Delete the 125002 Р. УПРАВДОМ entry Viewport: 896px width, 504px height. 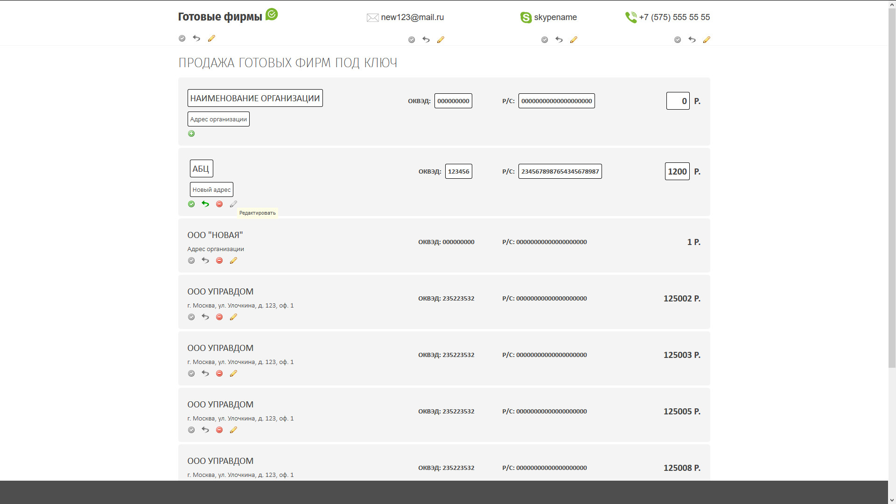pos(219,317)
